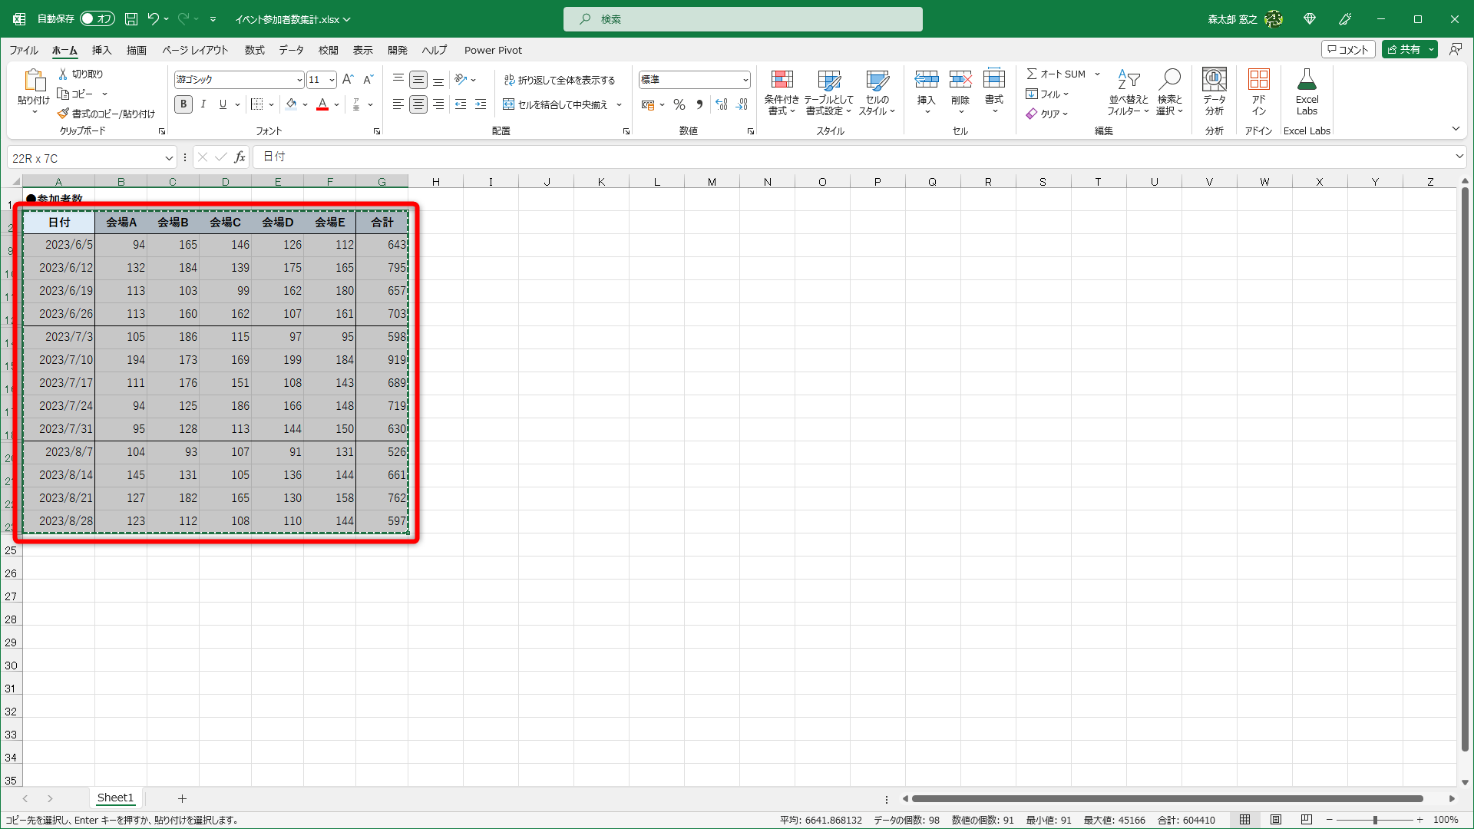Viewport: 1474px width, 829px height.
Task: Open the Data ribbon tab
Action: click(x=291, y=50)
